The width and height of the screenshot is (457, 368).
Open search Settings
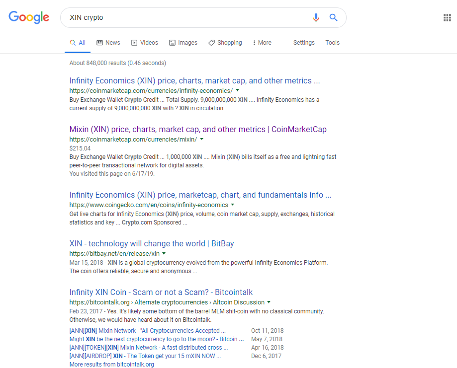[304, 43]
